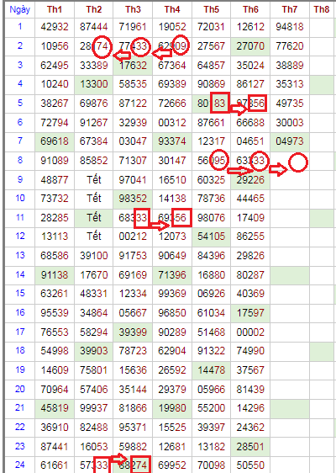Click the Ngày header cell
The image size is (336, 473).
(20, 9)
